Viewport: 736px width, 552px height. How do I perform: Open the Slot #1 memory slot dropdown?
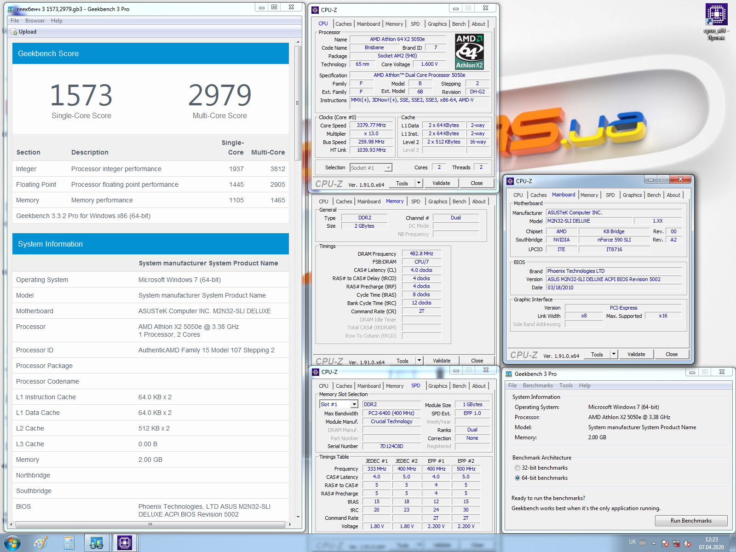339,404
